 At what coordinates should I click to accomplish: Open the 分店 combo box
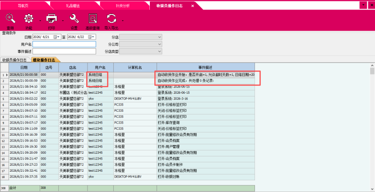pos(141,37)
